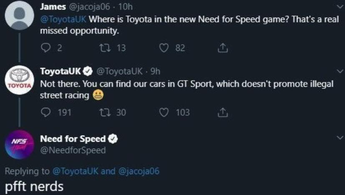Open more options for Need for Speed tweet
Viewport: 345px width, 195px height.
(340, 137)
